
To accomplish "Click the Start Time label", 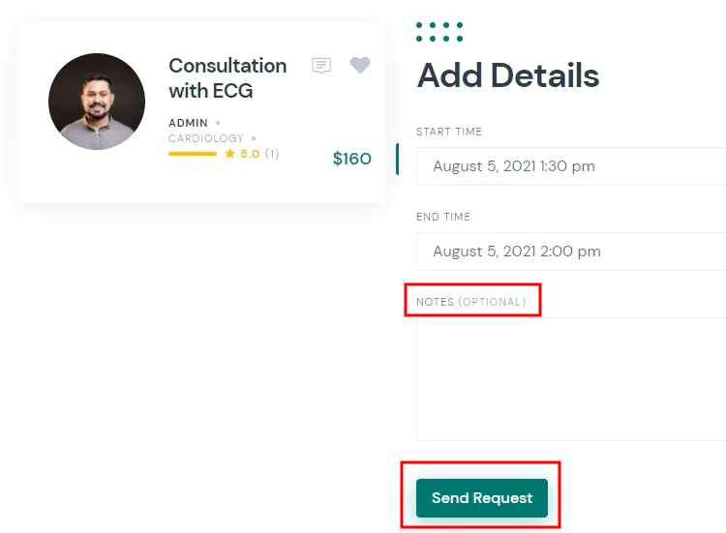I will pyautogui.click(x=449, y=132).
